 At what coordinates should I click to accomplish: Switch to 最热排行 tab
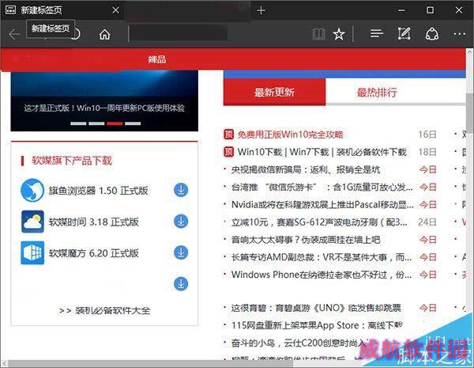tap(377, 92)
